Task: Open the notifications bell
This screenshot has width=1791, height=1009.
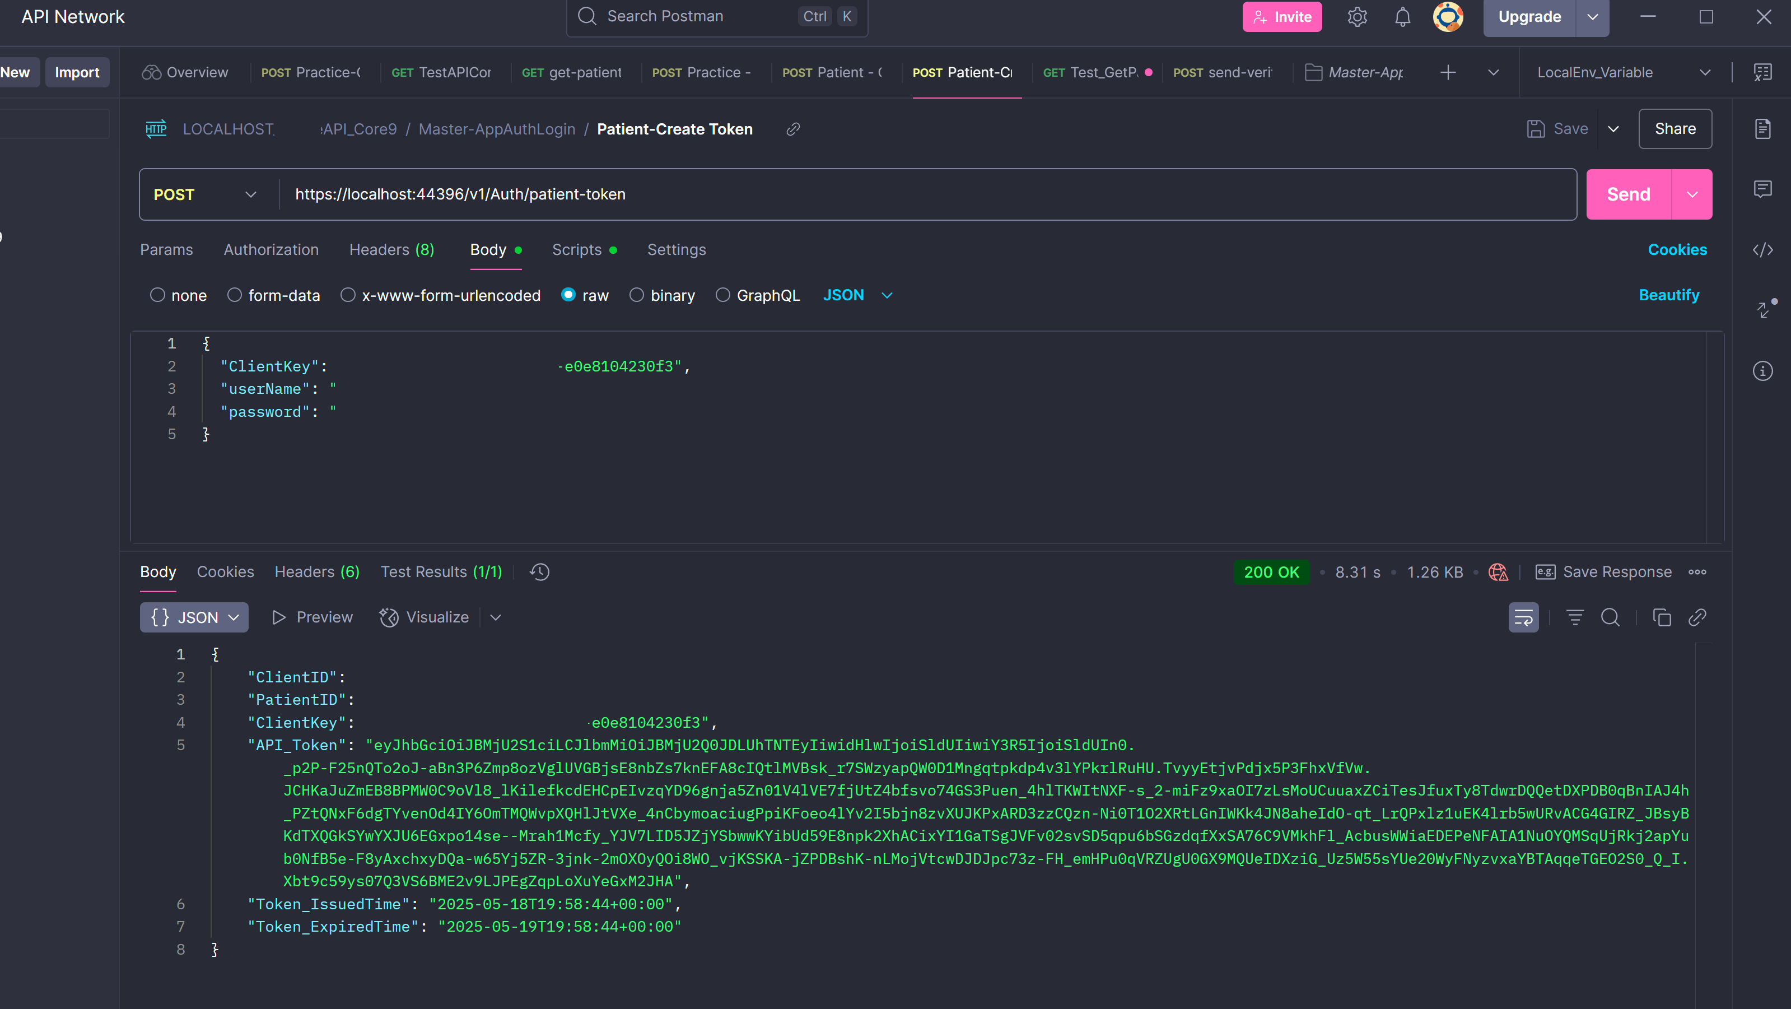Action: (x=1402, y=17)
